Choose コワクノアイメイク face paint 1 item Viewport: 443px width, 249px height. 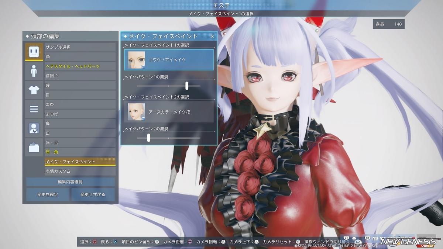pos(169,60)
